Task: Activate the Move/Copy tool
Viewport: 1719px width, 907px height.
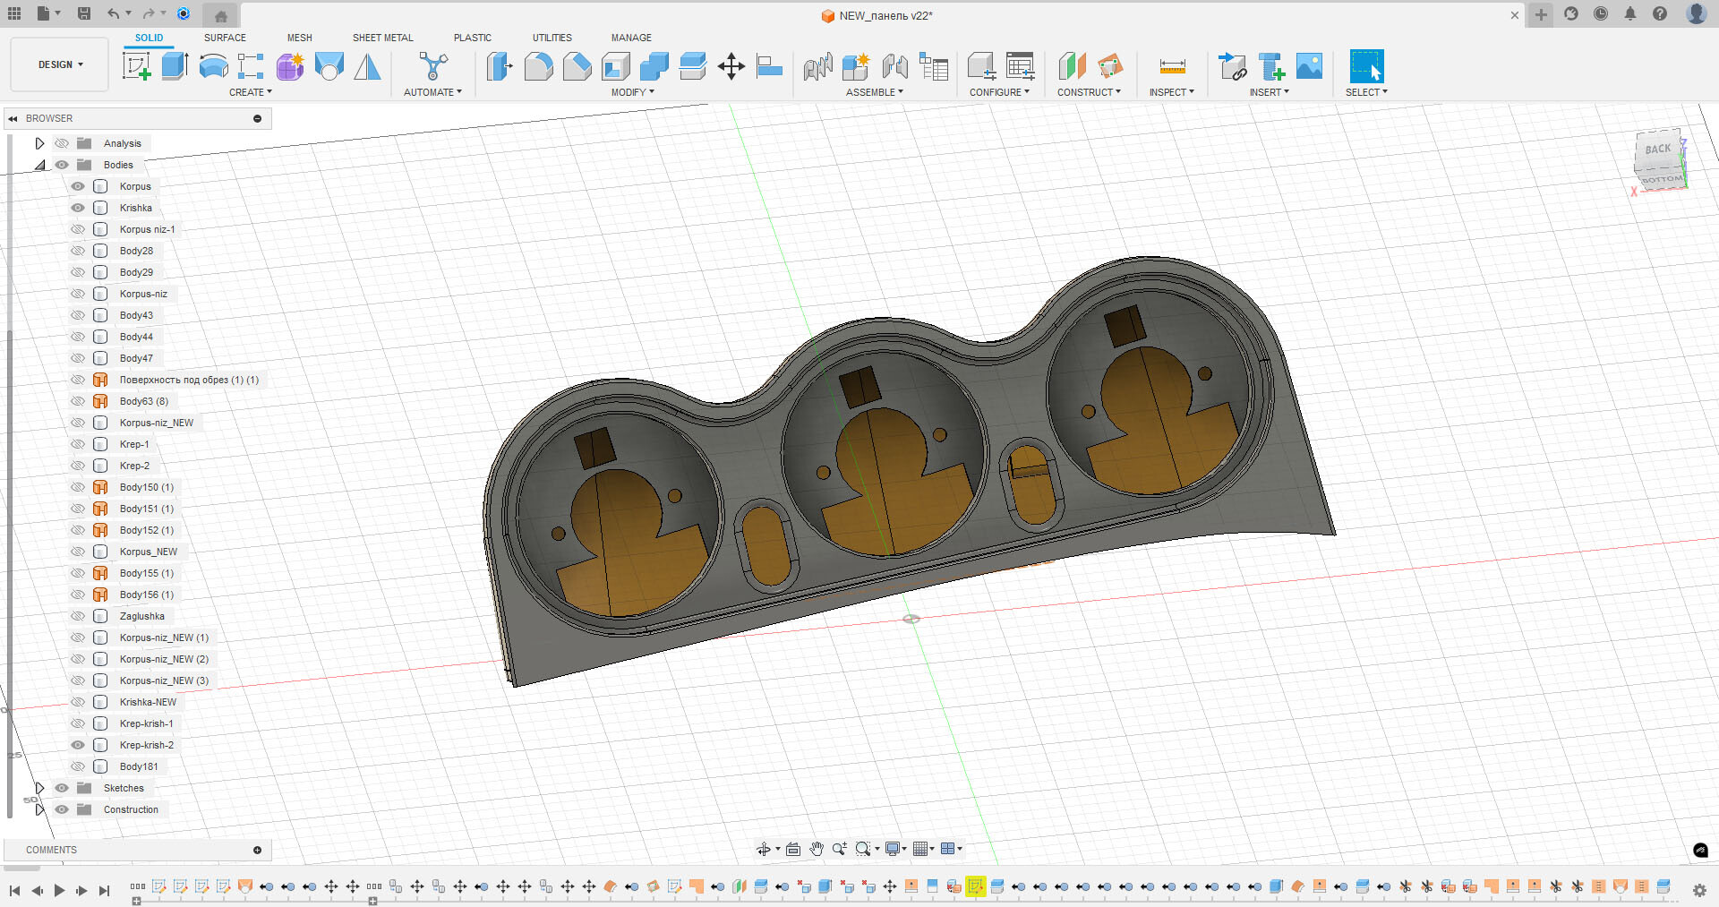Action: tap(731, 66)
